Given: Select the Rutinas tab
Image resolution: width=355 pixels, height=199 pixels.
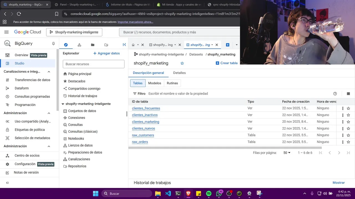Looking at the screenshot, I should (172, 83).
